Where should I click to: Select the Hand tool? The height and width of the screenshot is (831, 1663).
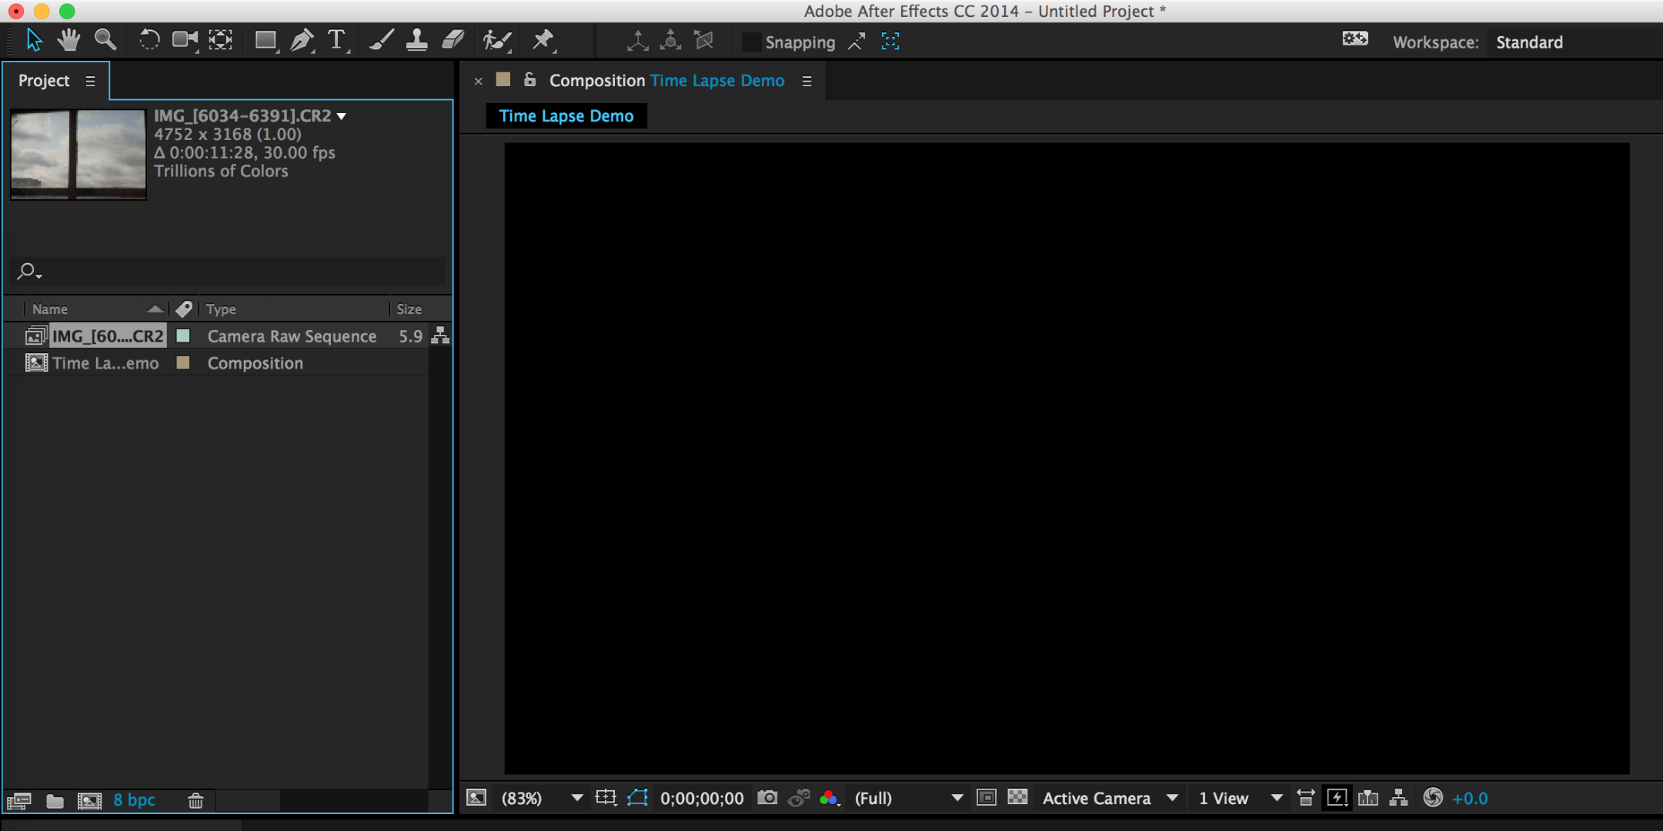69,40
